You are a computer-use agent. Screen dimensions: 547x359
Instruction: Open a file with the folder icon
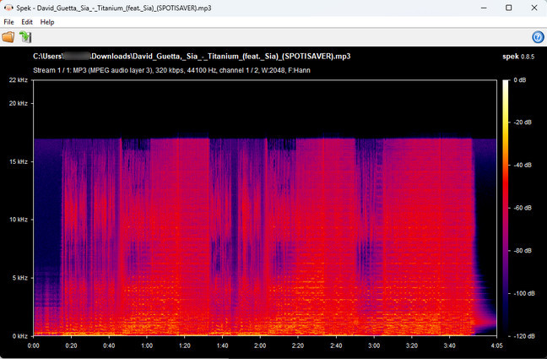[8, 37]
